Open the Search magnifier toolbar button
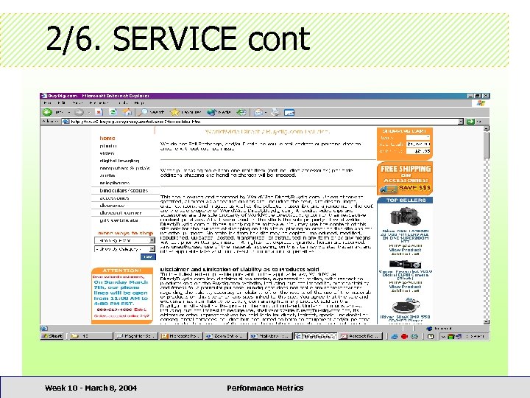 click(x=152, y=112)
